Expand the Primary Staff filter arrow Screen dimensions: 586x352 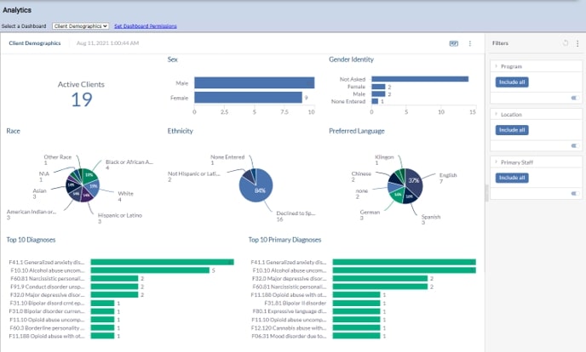(496, 162)
